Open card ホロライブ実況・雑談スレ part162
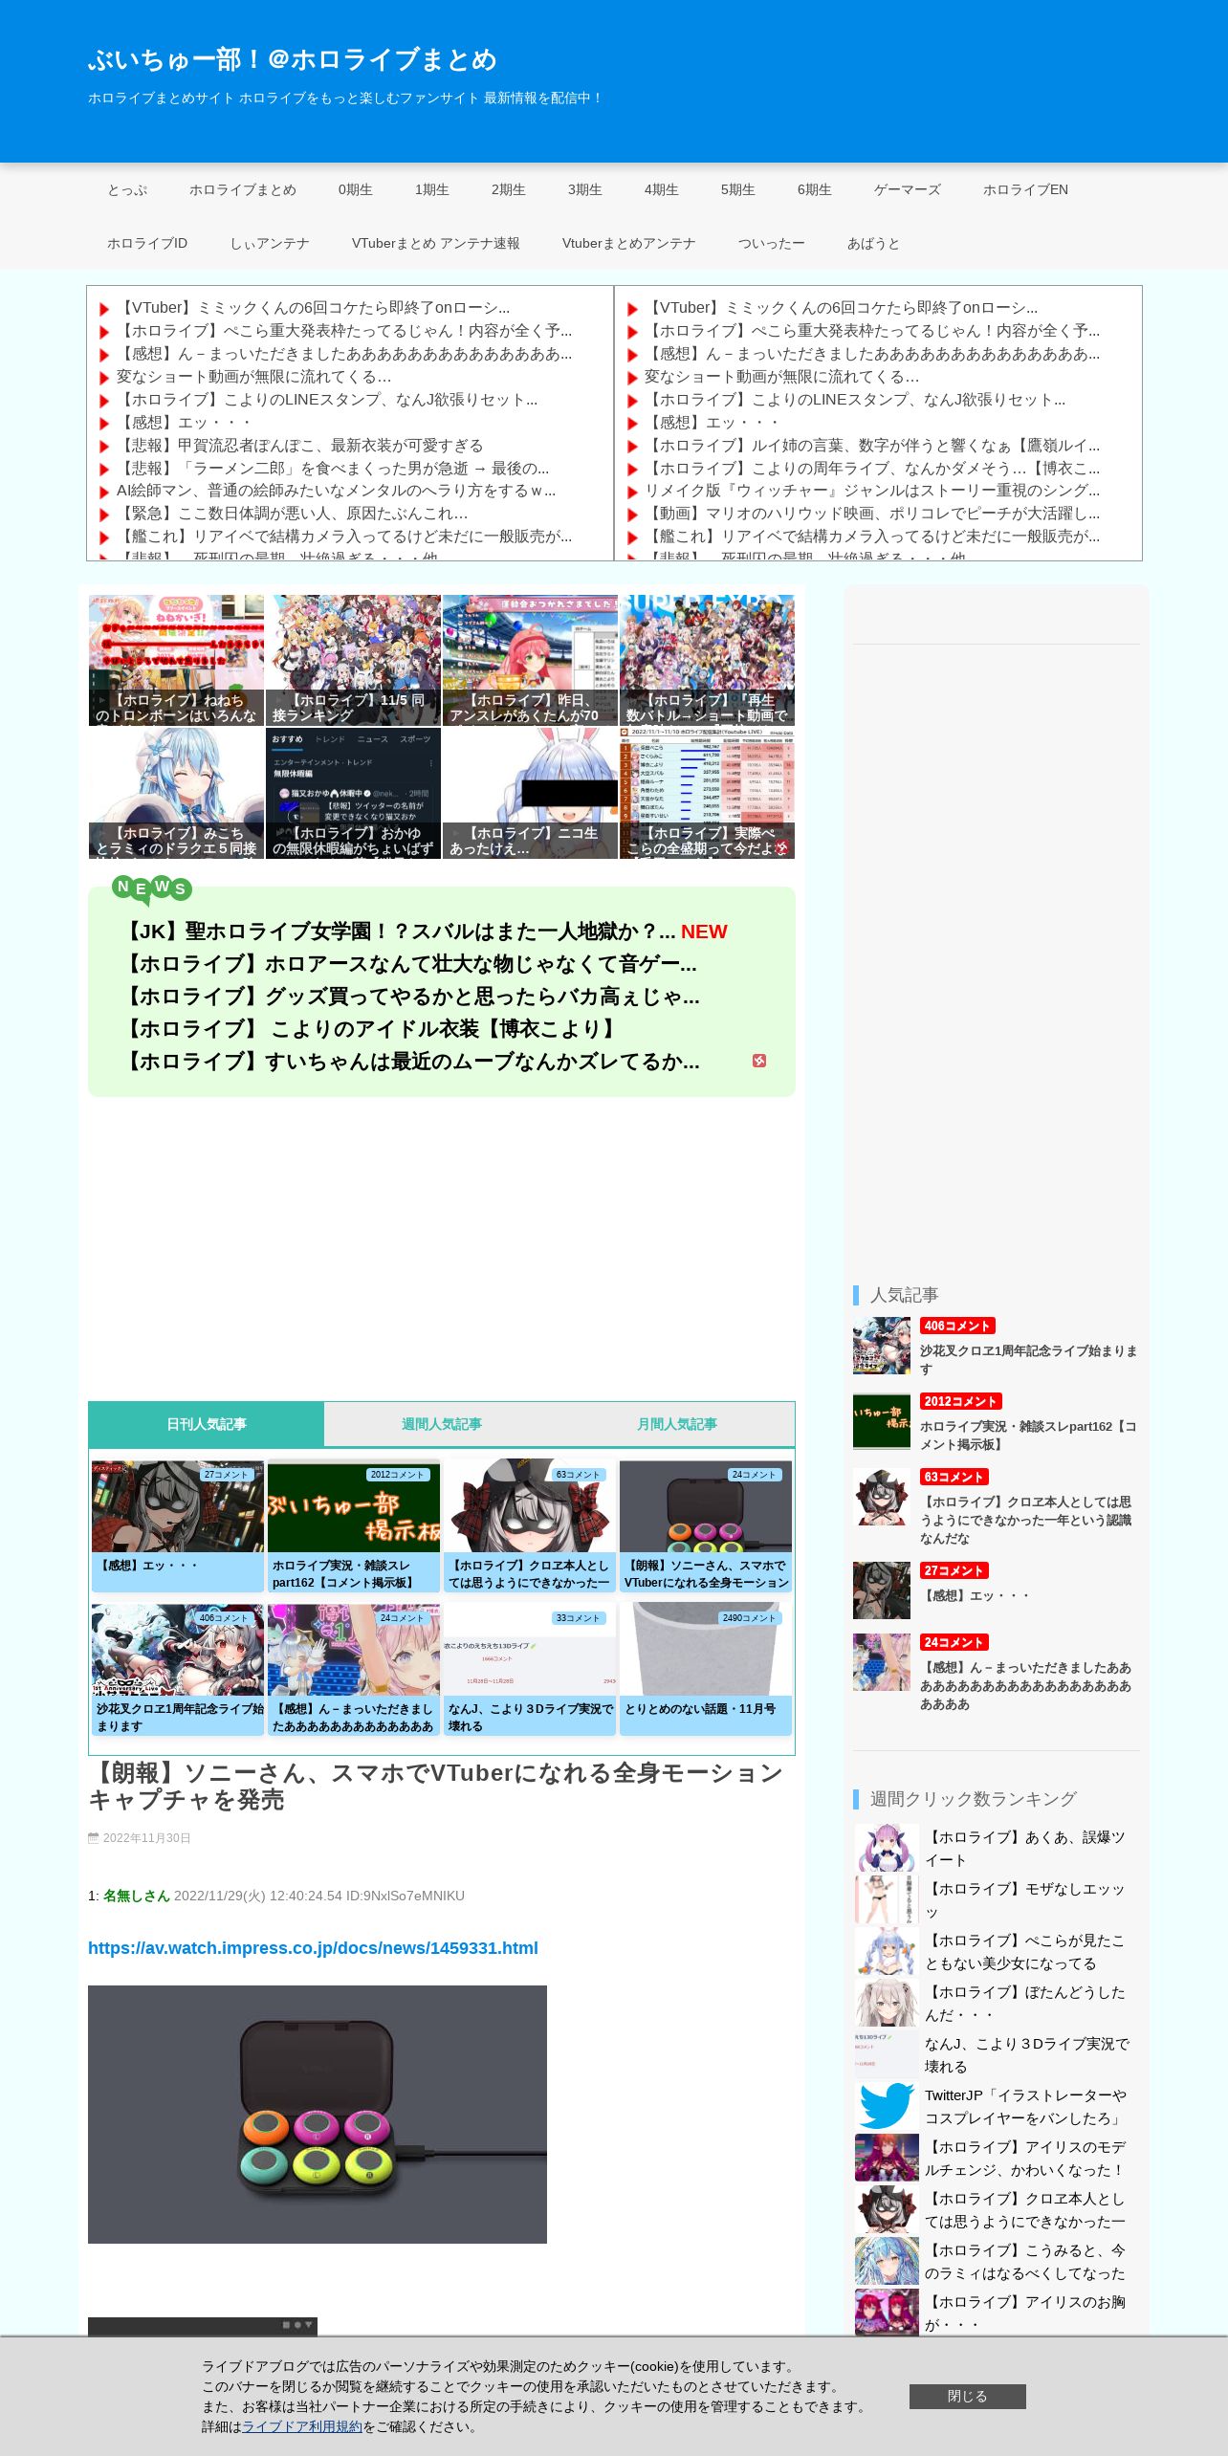 tap(354, 1525)
